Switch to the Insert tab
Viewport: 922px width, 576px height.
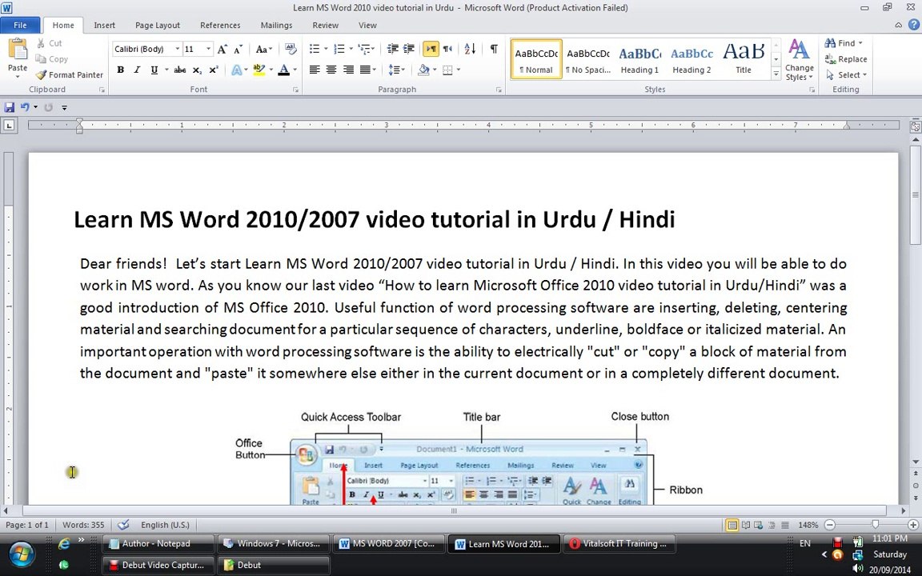pos(104,26)
